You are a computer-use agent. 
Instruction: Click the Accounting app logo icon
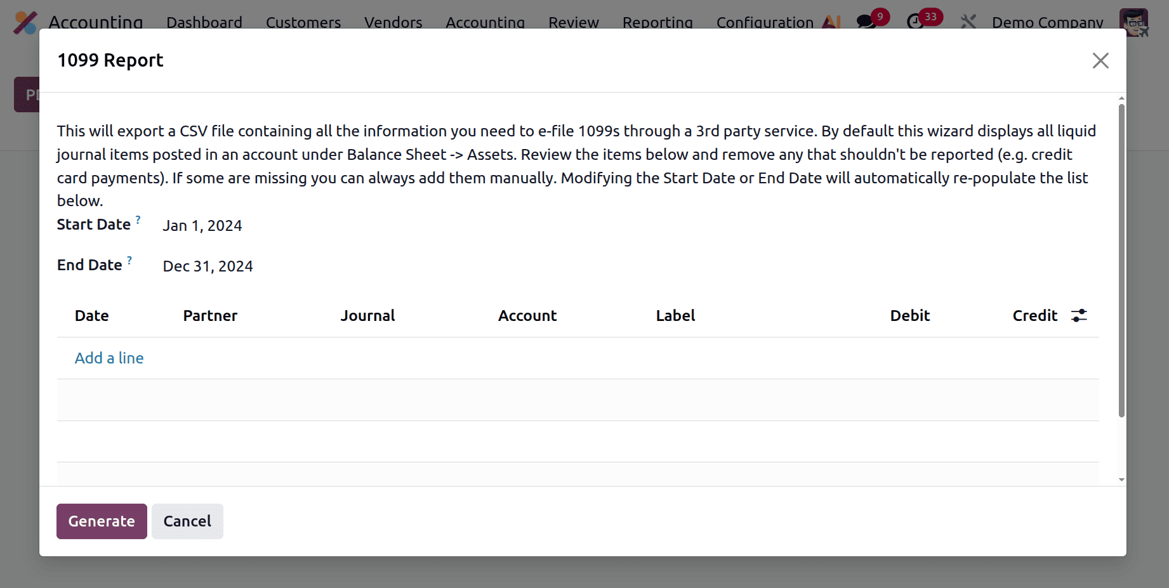26,22
